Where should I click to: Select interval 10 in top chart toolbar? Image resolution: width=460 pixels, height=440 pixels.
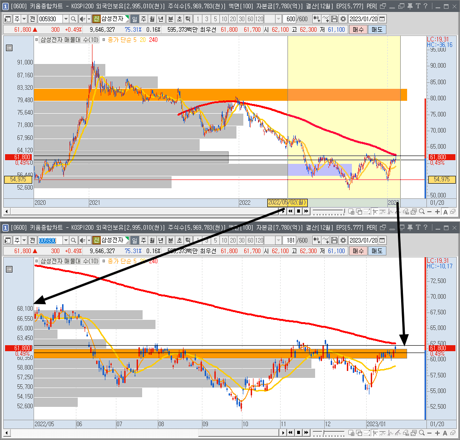(224, 19)
